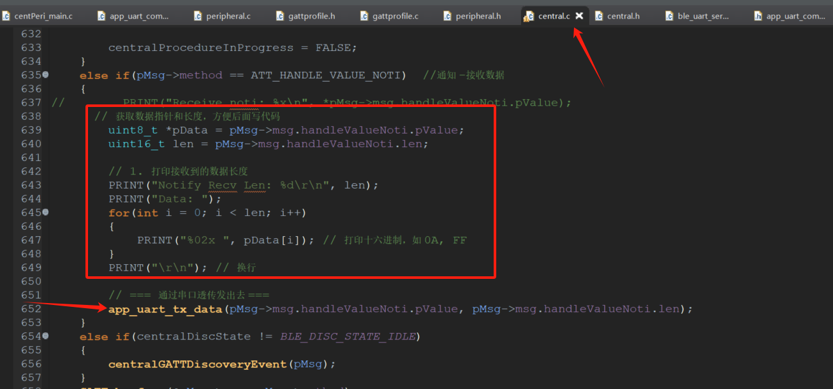Click the C file icon on gattprofile.c tab
Screen dimensions: 833x389
click(x=364, y=16)
